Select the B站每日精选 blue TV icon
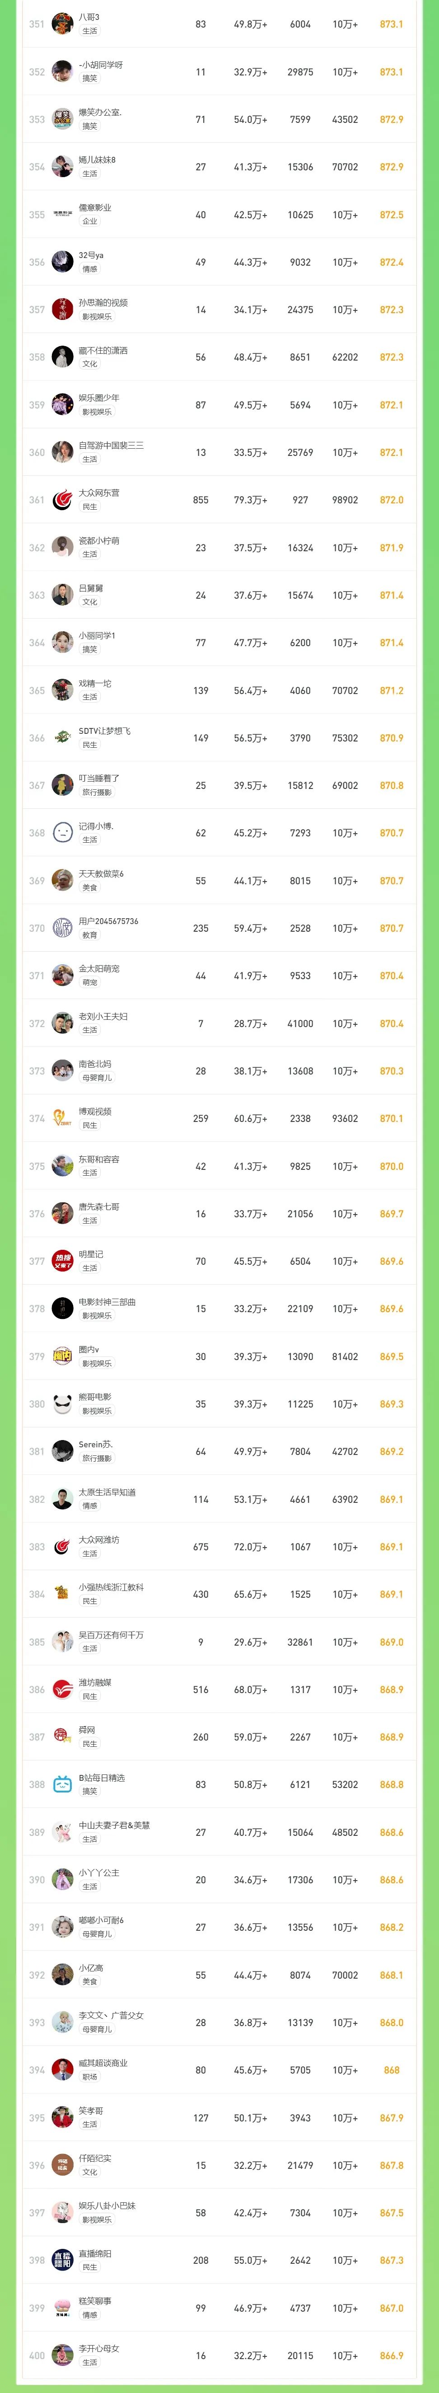The height and width of the screenshot is (2393, 439). [x=62, y=1784]
